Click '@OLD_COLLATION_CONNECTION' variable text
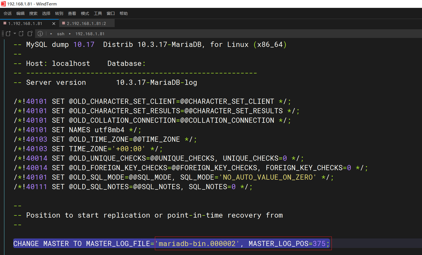 [123, 120]
